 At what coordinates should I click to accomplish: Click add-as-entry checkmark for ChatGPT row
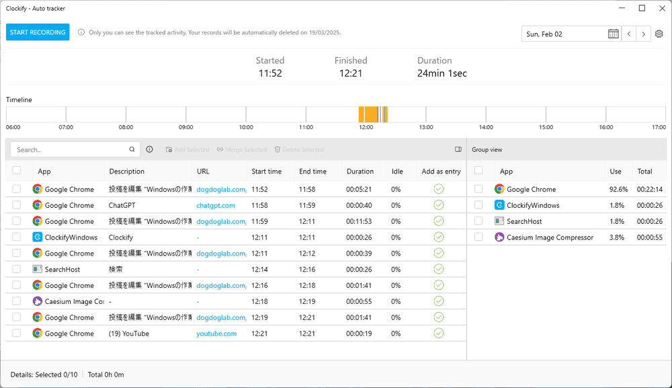click(439, 205)
